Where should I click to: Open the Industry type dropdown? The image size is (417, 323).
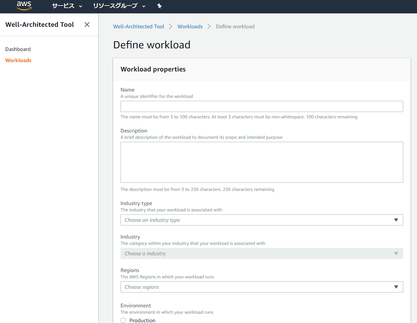pyautogui.click(x=262, y=220)
